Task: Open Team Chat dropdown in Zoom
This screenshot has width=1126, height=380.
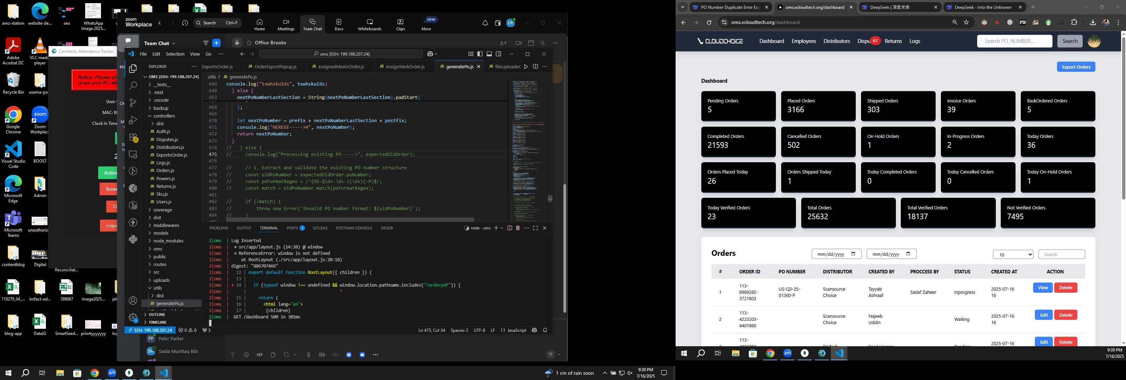Action: pyautogui.click(x=159, y=43)
